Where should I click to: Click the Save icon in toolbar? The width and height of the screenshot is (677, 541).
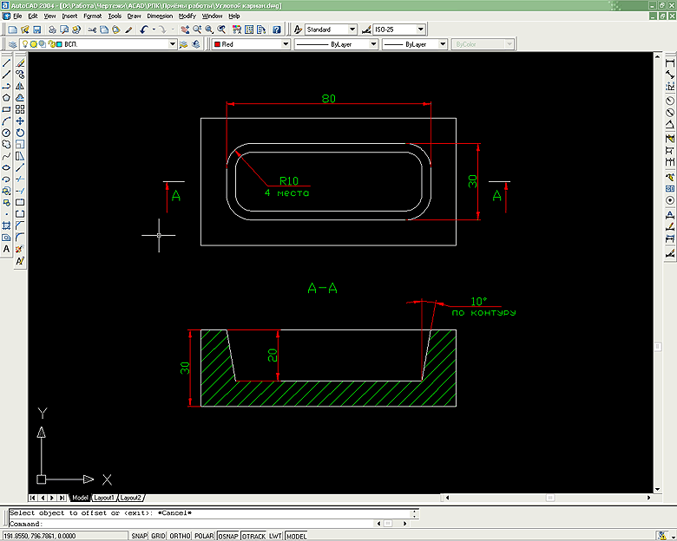(36, 29)
